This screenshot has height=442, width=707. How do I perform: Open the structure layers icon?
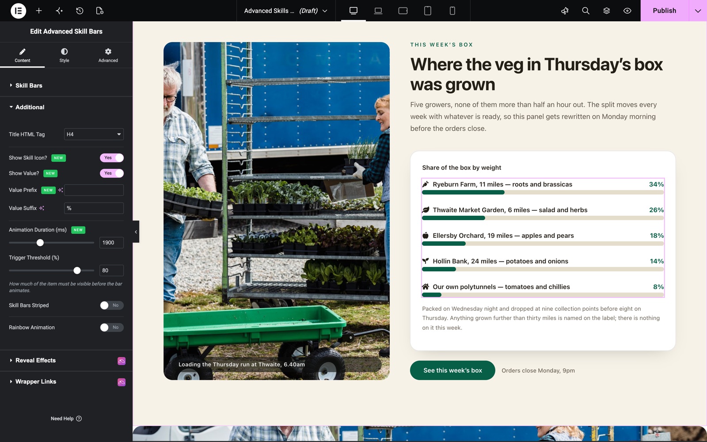(x=606, y=11)
